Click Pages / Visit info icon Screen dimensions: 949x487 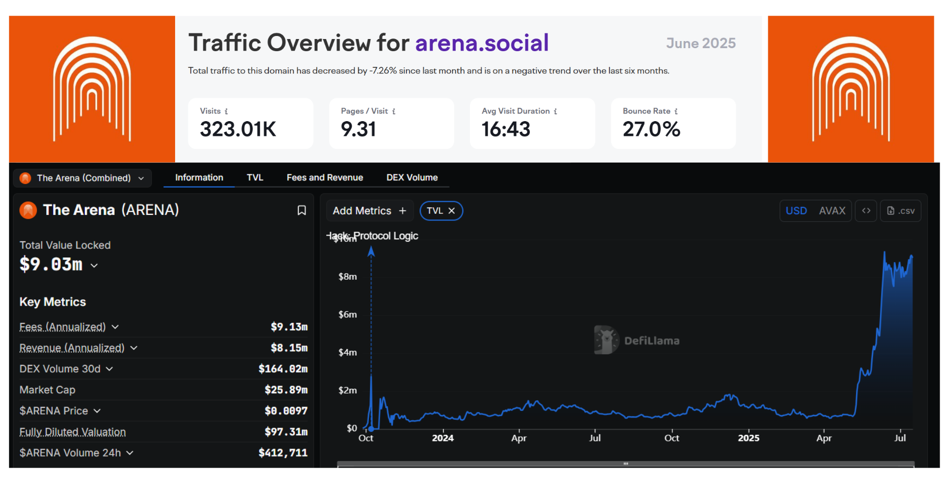coord(394,111)
